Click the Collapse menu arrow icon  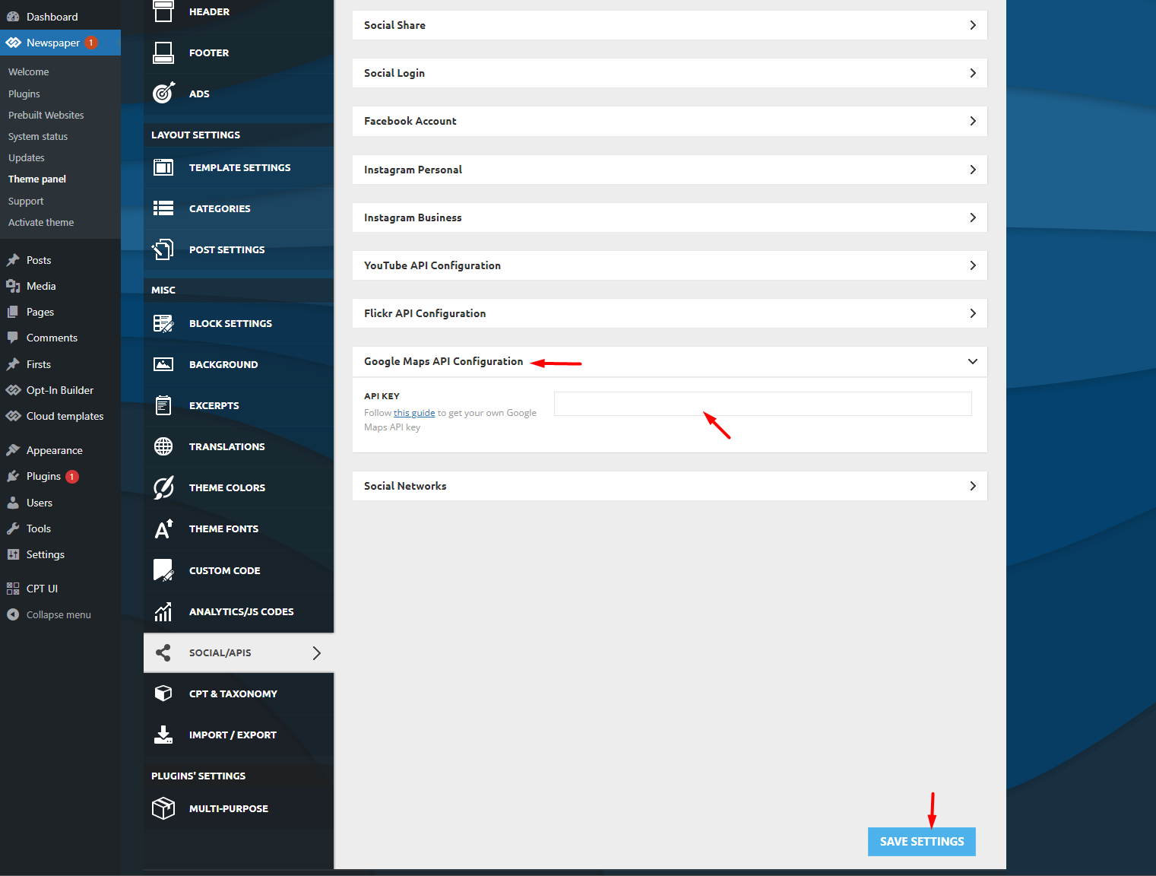pyautogui.click(x=13, y=614)
